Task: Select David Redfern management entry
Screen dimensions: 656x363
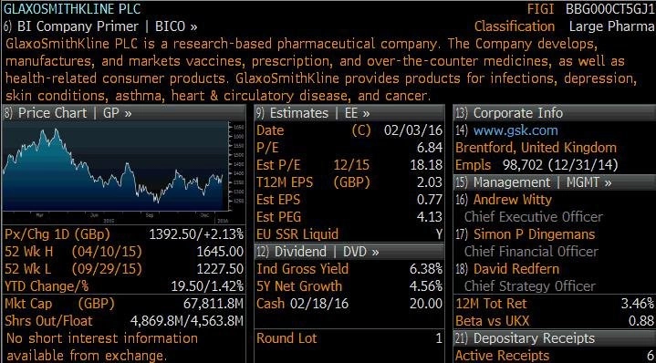Action: pyautogui.click(x=515, y=269)
